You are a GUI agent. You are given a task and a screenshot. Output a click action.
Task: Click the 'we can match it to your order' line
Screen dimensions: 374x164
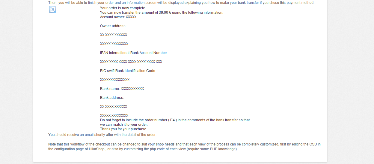124,125
